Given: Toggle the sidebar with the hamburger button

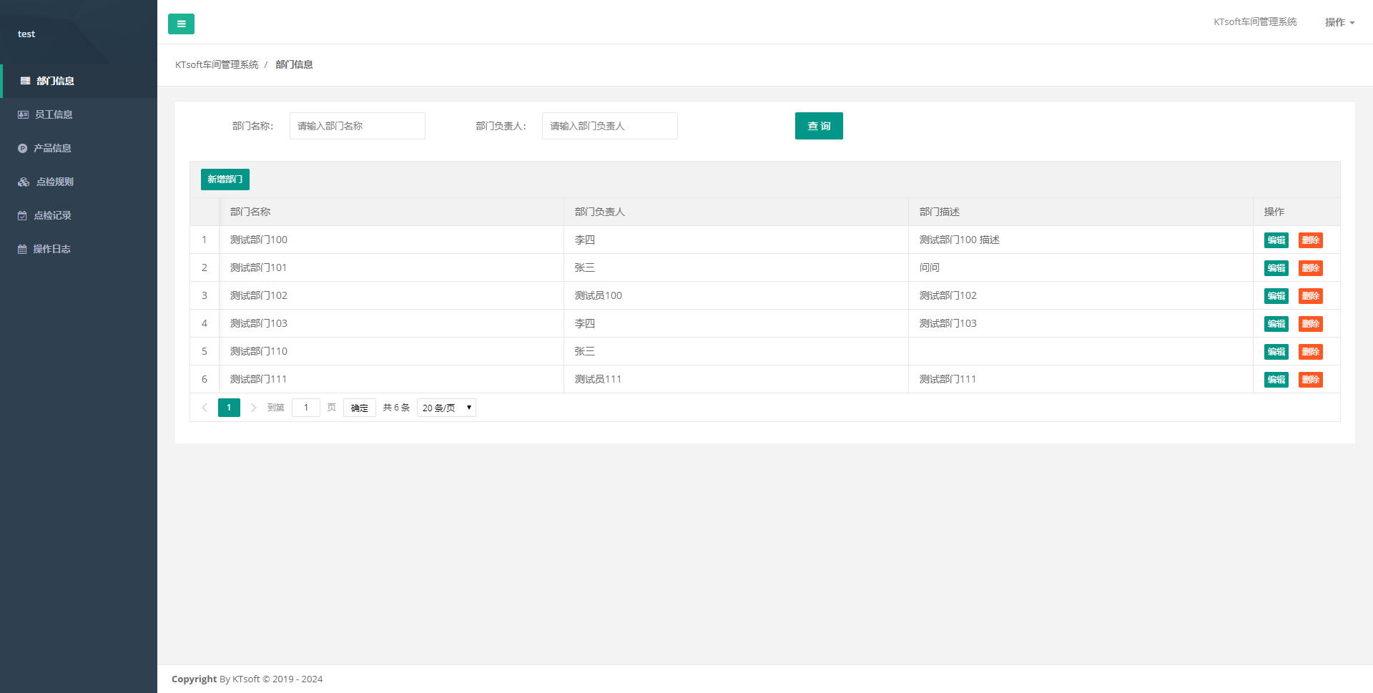Looking at the screenshot, I should point(181,24).
